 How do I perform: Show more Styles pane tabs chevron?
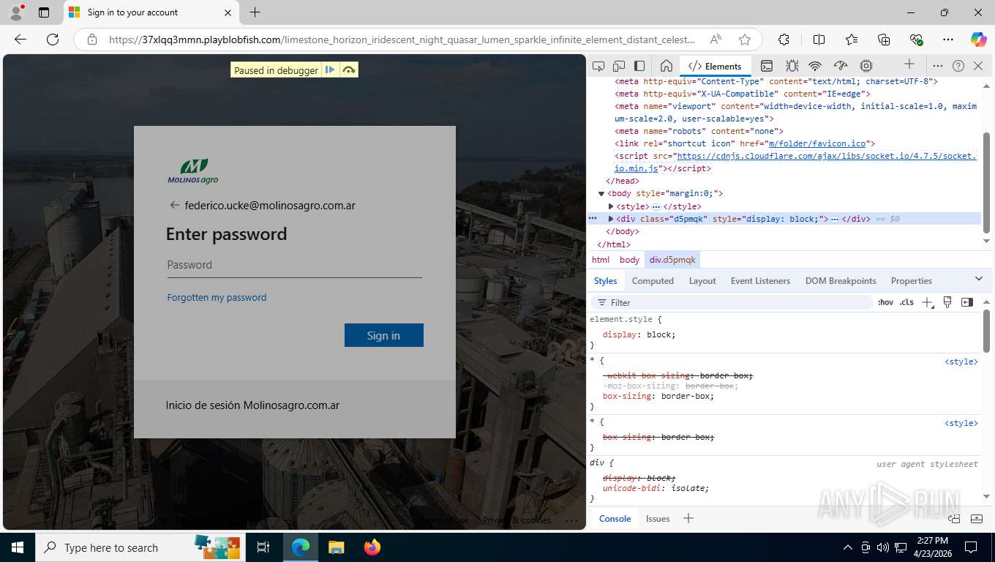pyautogui.click(x=979, y=279)
